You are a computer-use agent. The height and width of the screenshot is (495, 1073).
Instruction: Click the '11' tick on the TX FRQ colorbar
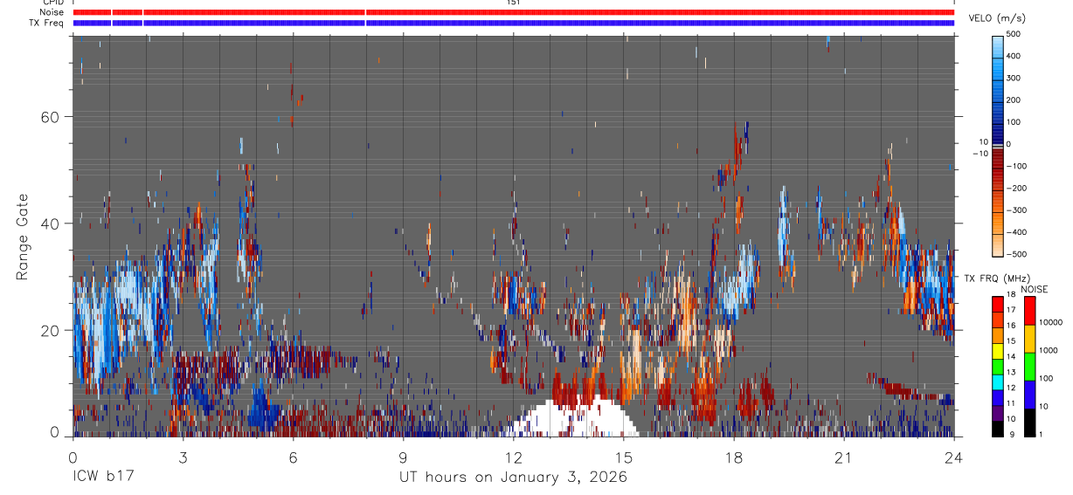(x=1011, y=403)
